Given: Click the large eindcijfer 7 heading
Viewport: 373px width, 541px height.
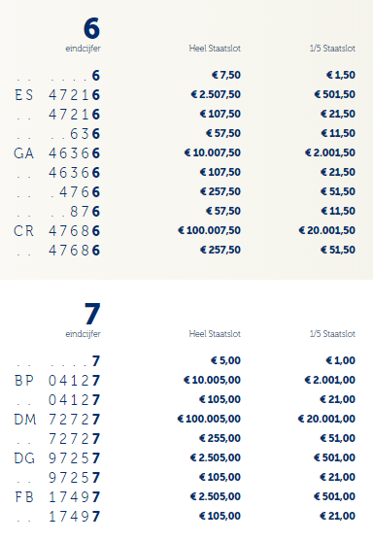Looking at the screenshot, I should click(92, 314).
